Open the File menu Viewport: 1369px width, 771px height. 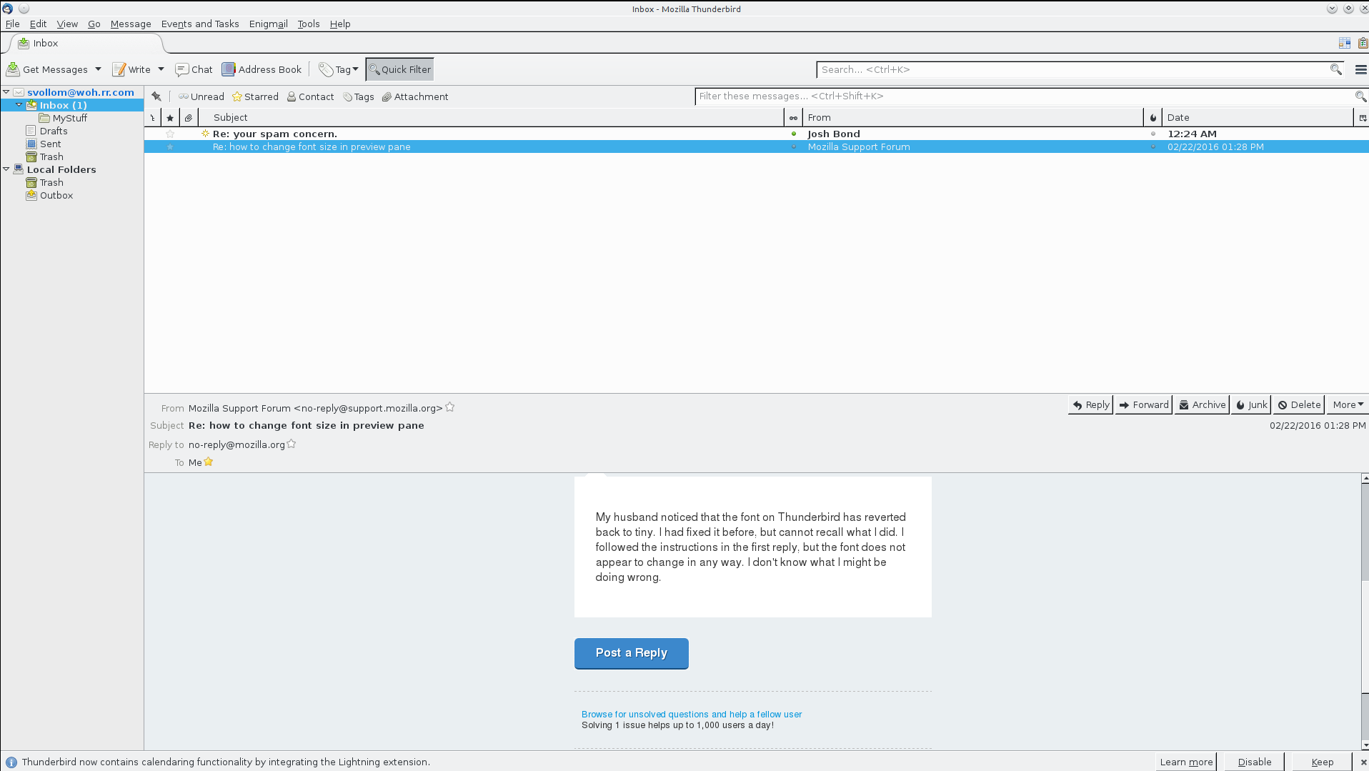click(x=13, y=24)
